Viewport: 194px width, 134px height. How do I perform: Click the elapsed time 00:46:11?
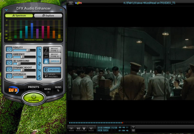point(123,127)
